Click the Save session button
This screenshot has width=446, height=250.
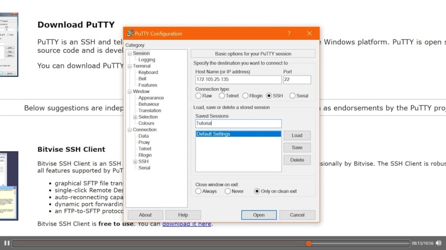(297, 147)
